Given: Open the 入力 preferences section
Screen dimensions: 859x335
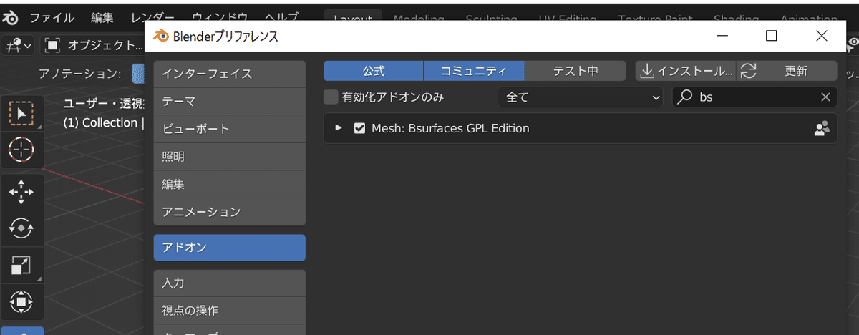Looking at the screenshot, I should point(230,283).
